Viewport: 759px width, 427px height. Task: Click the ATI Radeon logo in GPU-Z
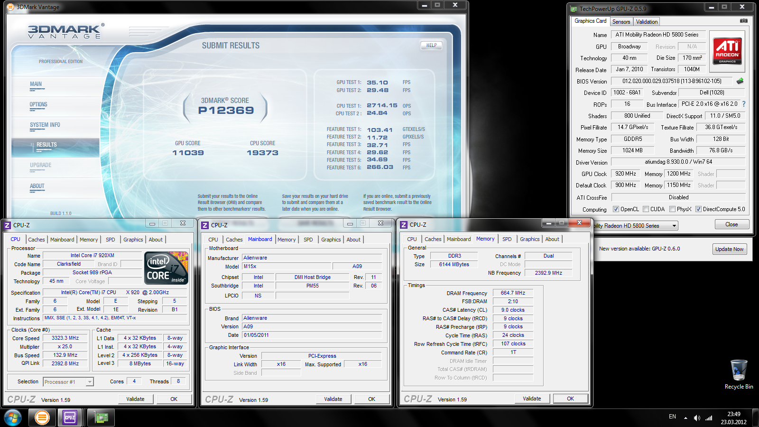[x=727, y=51]
